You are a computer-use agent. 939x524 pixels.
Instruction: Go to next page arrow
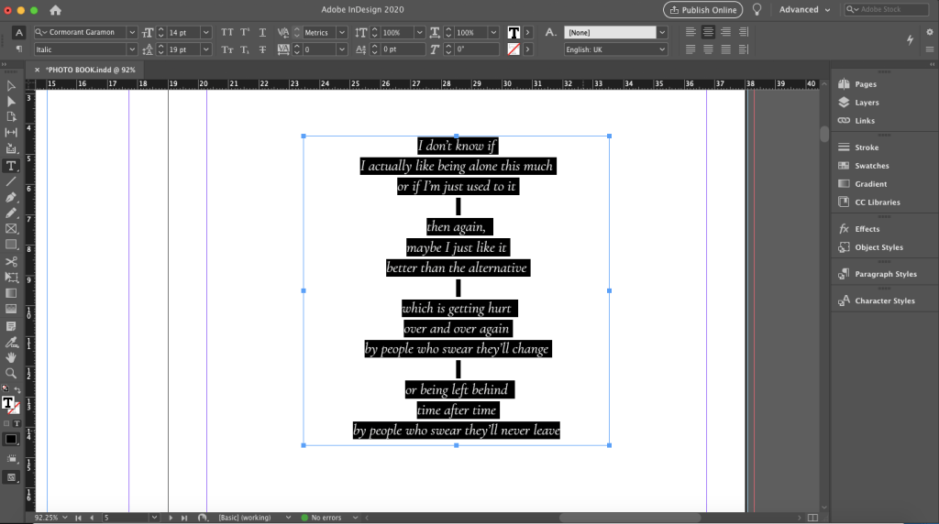coord(171,518)
